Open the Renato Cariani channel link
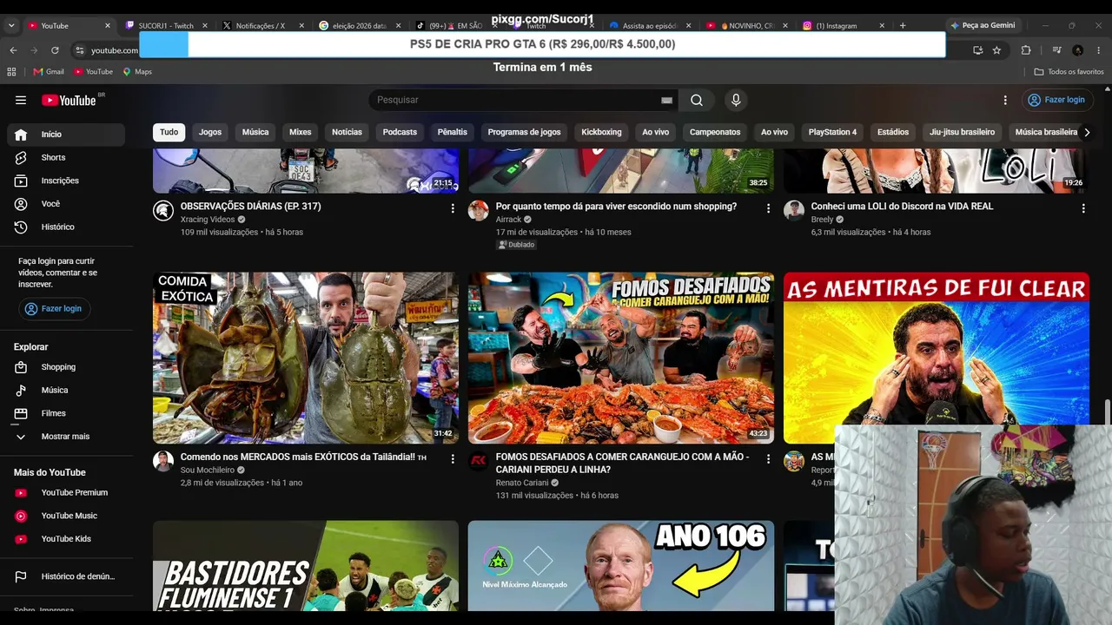 tap(522, 483)
